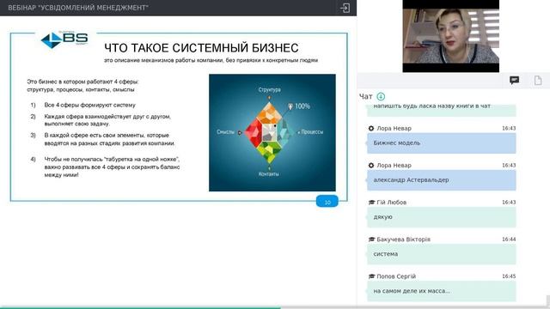Click the webinar title "Усвідомлений менеджмент"
Image resolution: width=550 pixels, height=309 pixels.
[x=78, y=8]
